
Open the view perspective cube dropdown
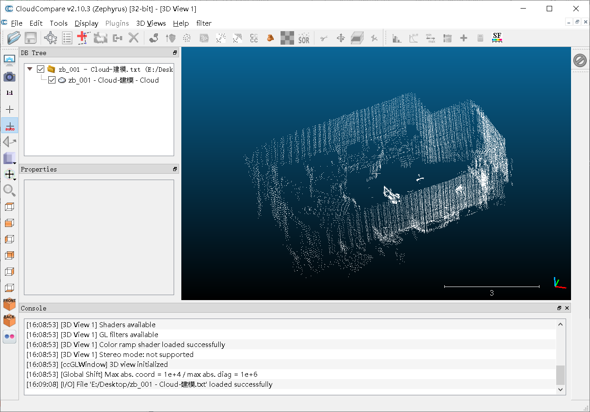(x=9, y=158)
